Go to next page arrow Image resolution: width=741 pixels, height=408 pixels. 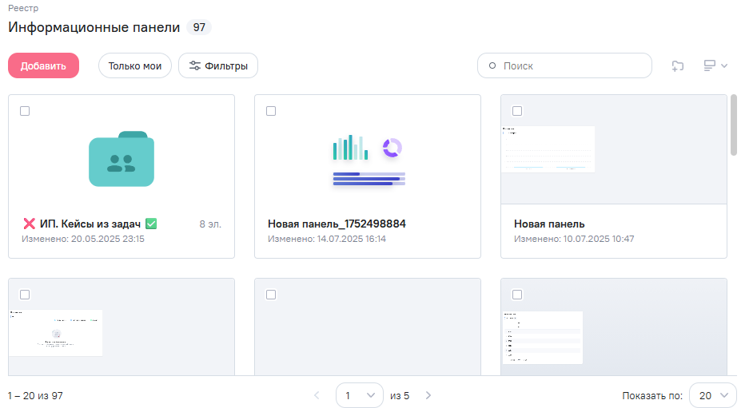click(428, 395)
